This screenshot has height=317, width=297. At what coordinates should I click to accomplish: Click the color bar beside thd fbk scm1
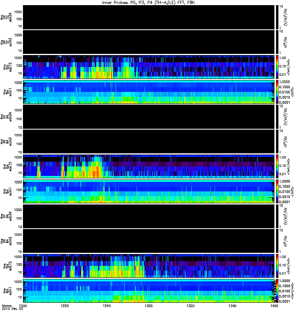coord(277,191)
